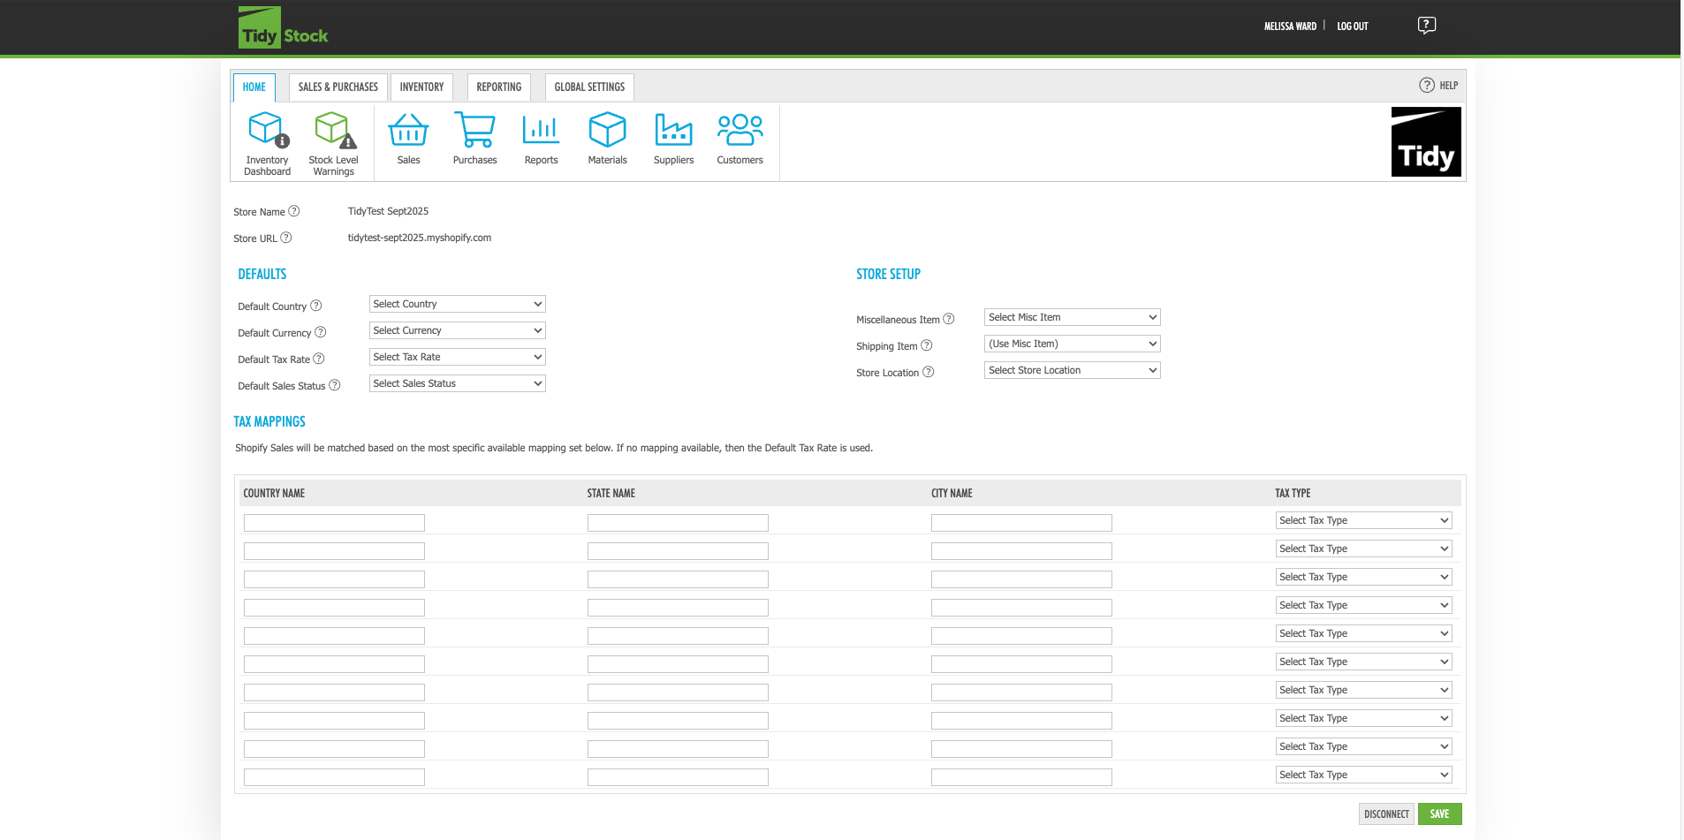The width and height of the screenshot is (1684, 840).
Task: Open the Customers people icon
Action: tap(740, 130)
